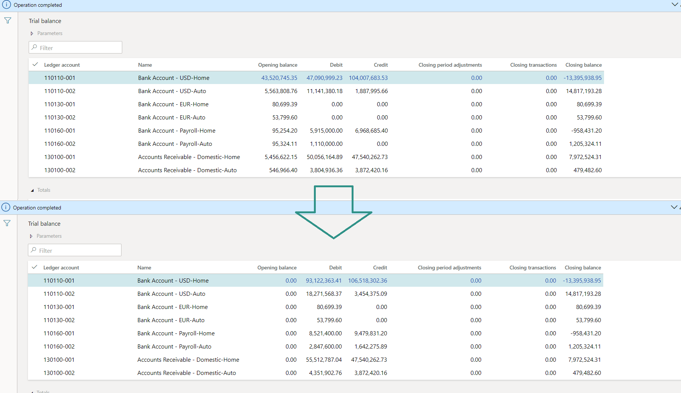Collapse Totals section in upper Trial balance
681x393 pixels.
[40, 190]
